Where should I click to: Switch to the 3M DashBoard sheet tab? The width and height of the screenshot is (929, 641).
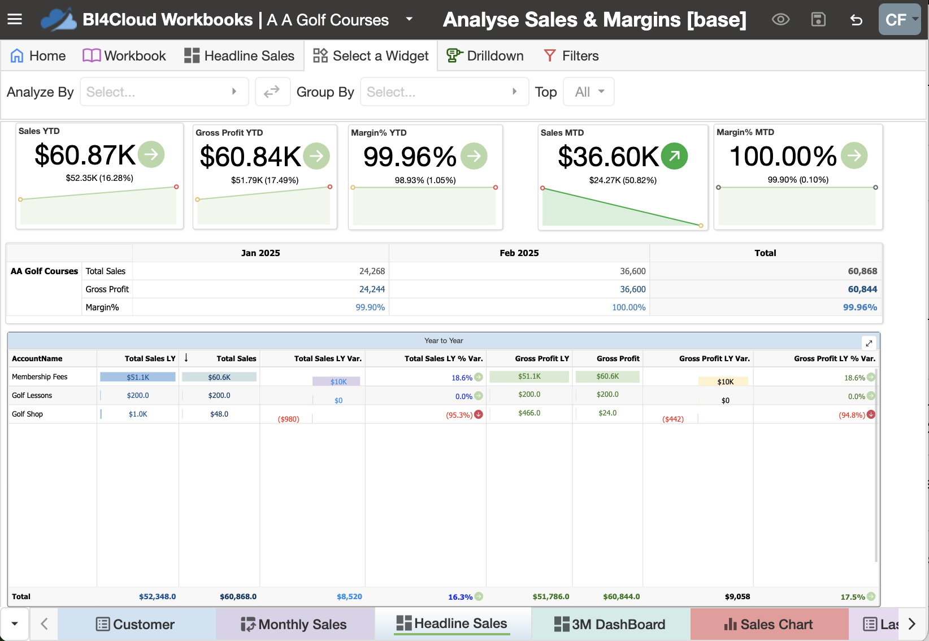pos(610,624)
